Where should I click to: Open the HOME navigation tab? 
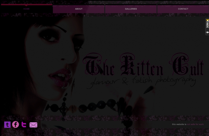pyautogui.click(x=26, y=9)
